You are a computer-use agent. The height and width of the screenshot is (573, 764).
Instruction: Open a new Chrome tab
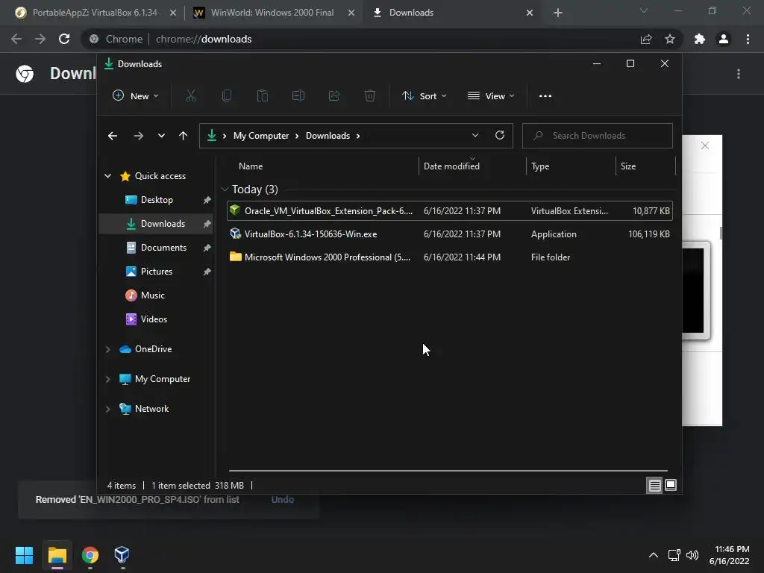(558, 13)
